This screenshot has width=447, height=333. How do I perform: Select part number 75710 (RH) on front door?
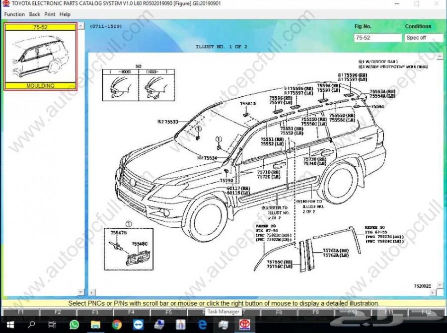point(269,172)
